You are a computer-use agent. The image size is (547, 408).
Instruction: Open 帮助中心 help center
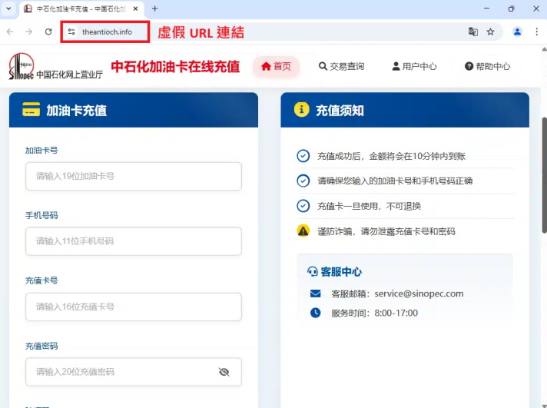tap(487, 66)
